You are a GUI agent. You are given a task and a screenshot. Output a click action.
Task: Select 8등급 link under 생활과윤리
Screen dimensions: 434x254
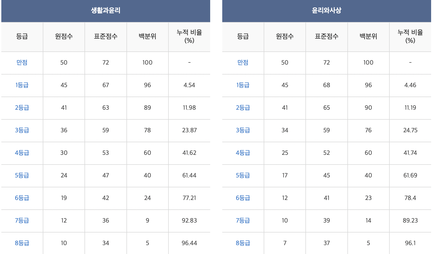tap(22, 243)
